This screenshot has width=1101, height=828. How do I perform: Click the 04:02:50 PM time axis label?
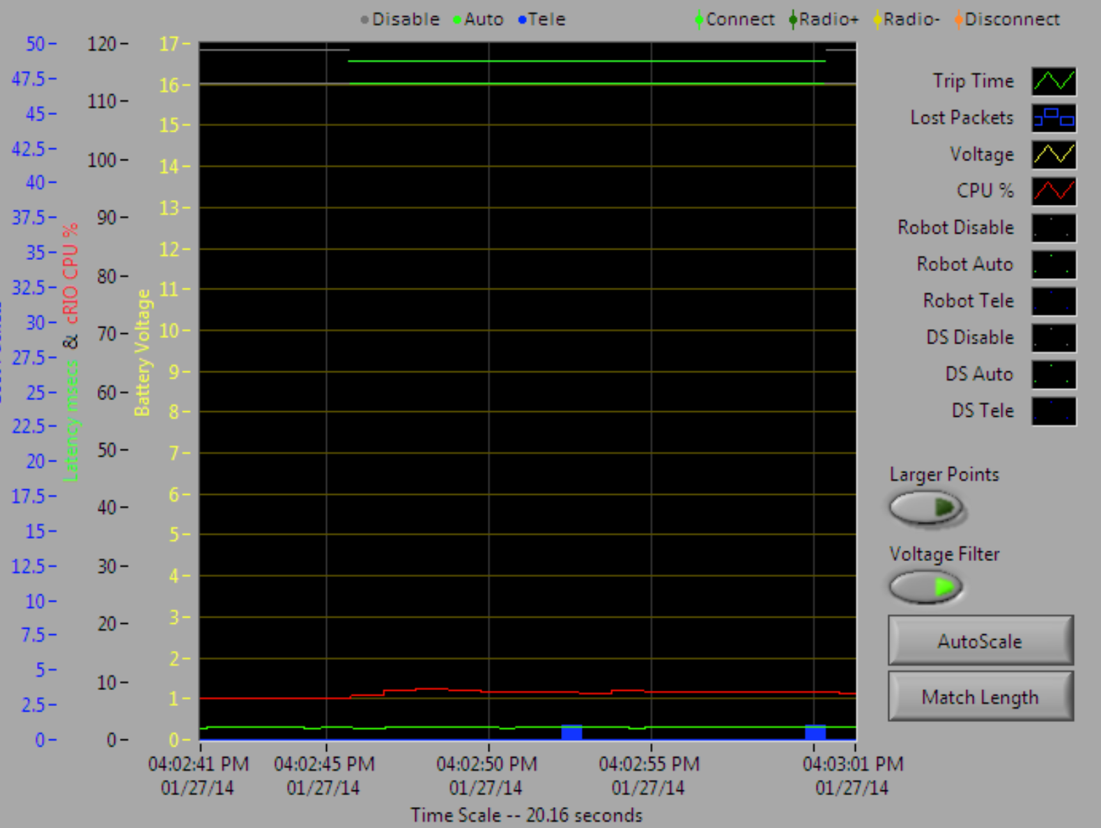tap(486, 776)
